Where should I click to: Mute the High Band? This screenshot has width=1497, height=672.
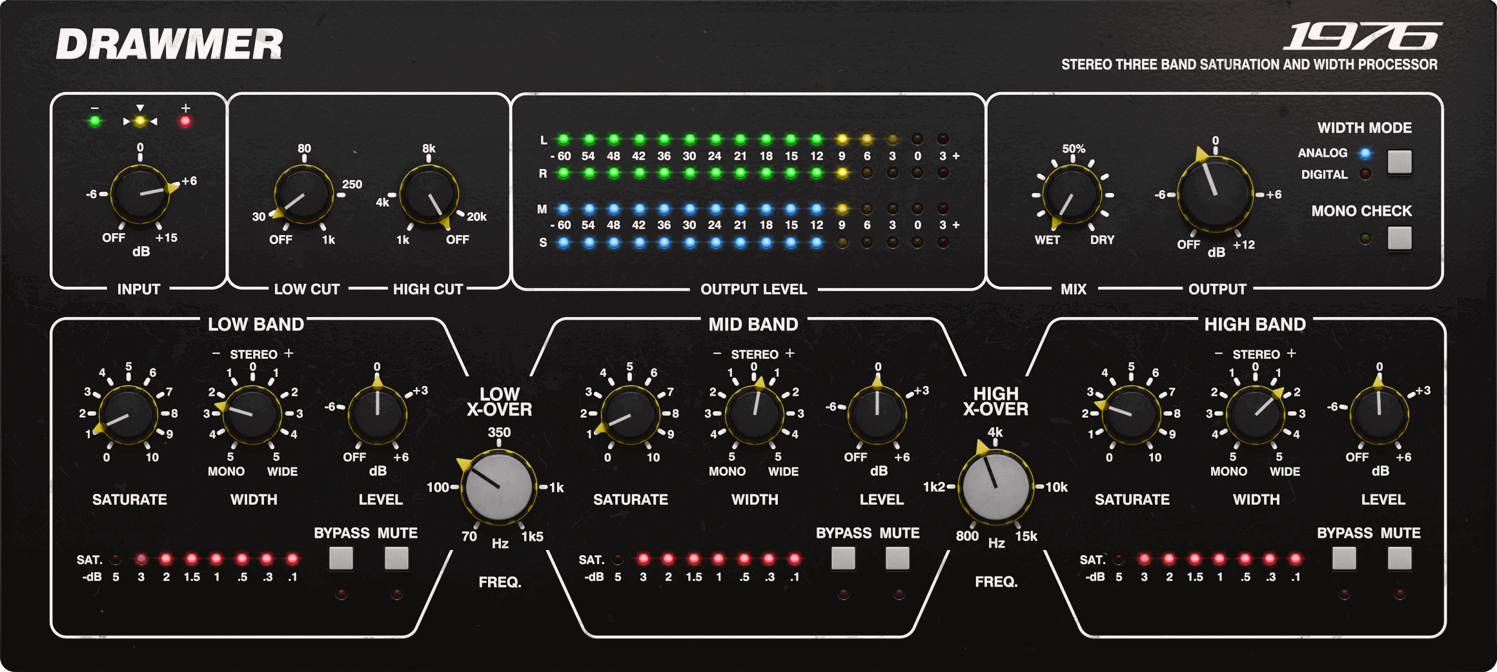1399,558
